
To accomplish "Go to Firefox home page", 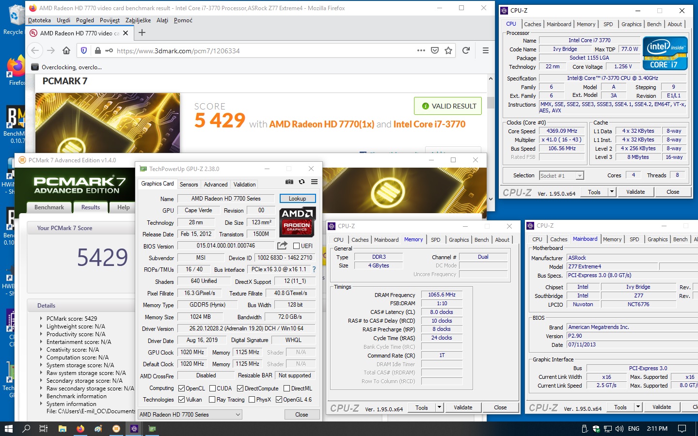I will pos(66,50).
